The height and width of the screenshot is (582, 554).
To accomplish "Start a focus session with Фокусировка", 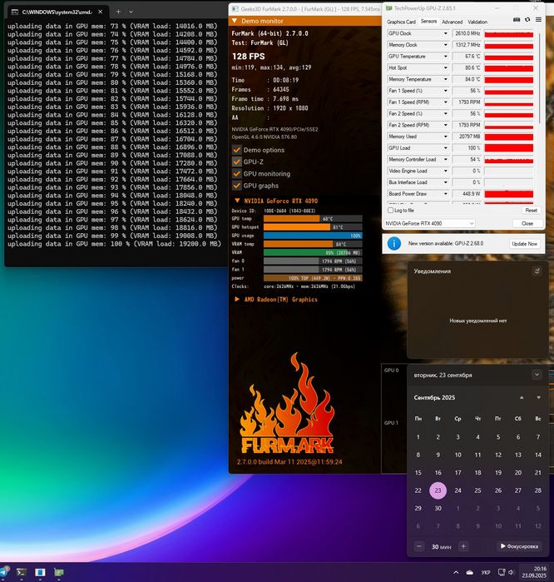I will coord(519,546).
